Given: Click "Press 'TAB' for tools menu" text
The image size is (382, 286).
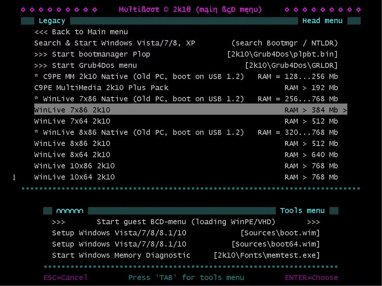Looking at the screenshot, I should click(x=186, y=277).
